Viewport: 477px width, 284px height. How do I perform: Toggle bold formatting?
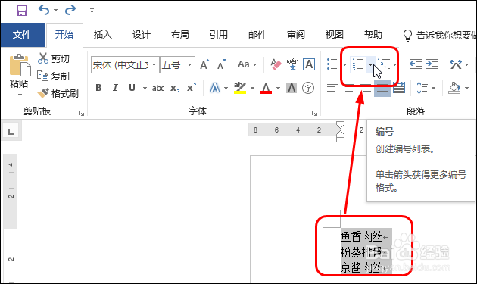pyautogui.click(x=98, y=88)
